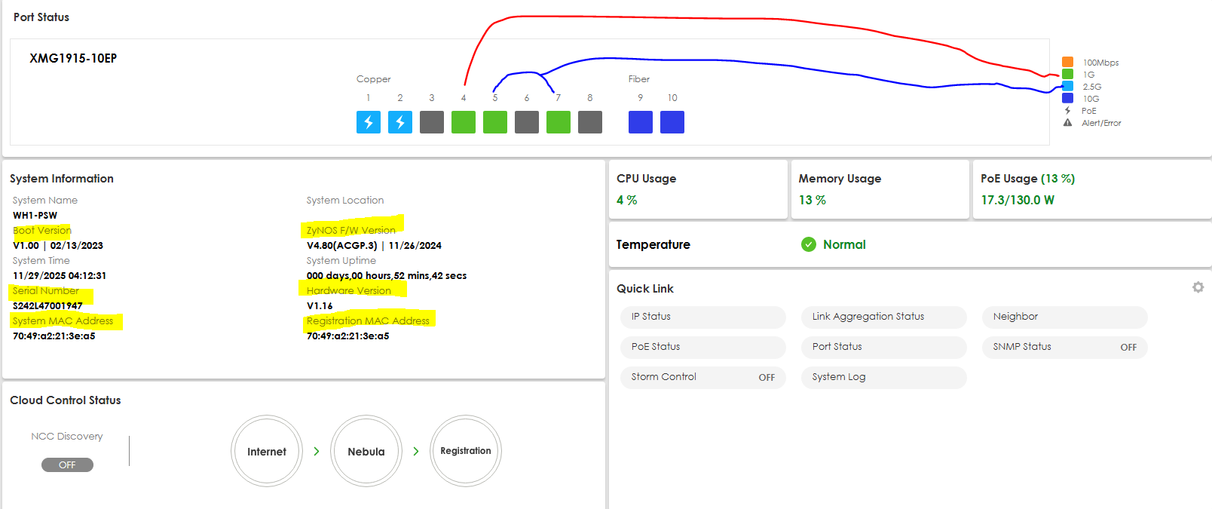This screenshot has width=1212, height=509.
Task: Click the Registration cloud status circle
Action: tap(466, 451)
